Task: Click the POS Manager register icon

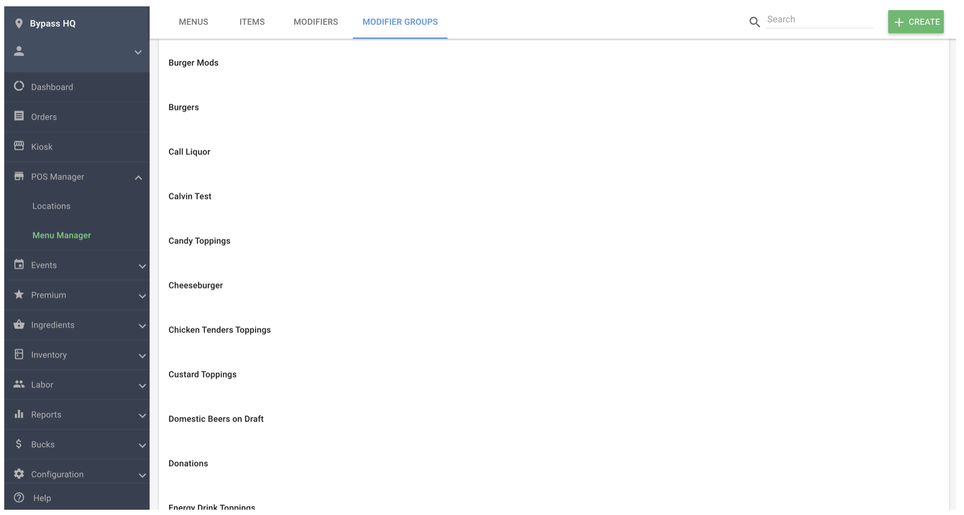Action: tap(19, 176)
